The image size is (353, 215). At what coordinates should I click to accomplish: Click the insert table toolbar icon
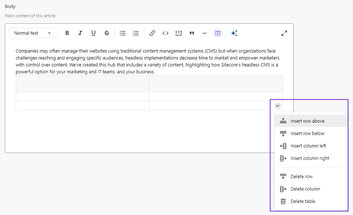pos(218,33)
